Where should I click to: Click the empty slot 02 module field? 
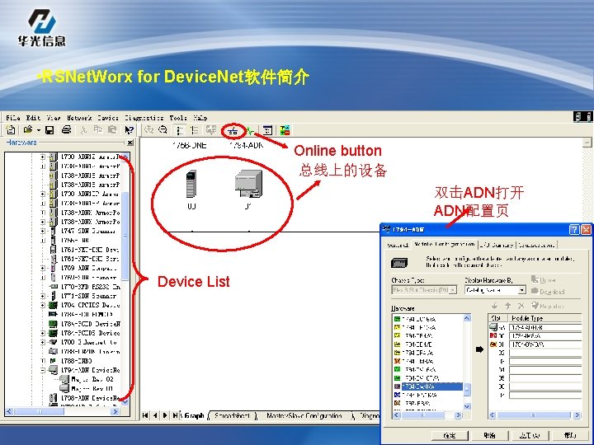(x=545, y=353)
